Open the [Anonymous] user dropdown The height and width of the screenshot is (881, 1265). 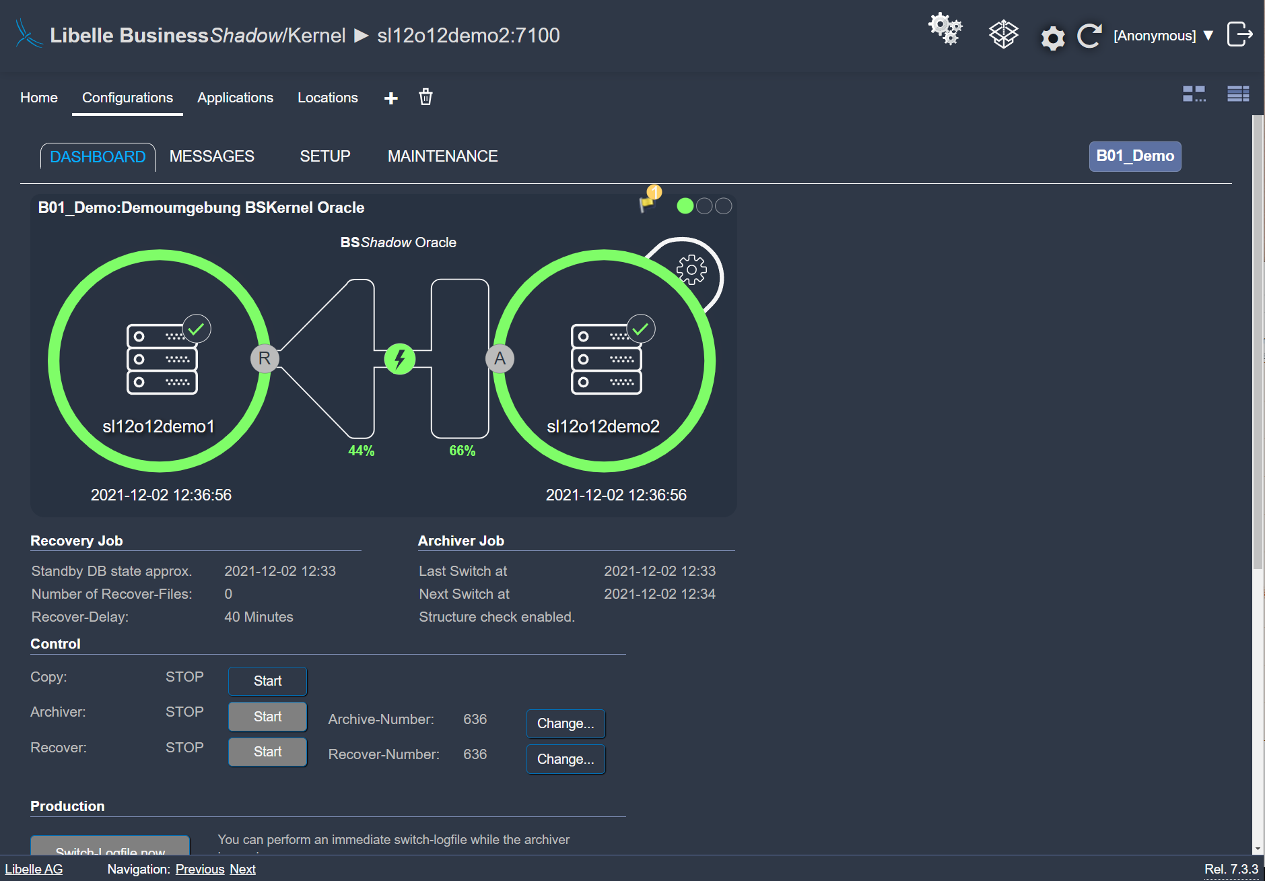click(x=1163, y=36)
